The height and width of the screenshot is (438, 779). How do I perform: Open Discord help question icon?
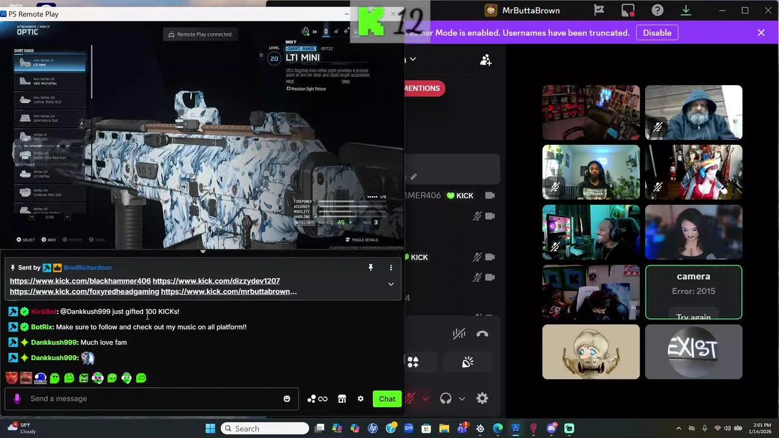[657, 10]
